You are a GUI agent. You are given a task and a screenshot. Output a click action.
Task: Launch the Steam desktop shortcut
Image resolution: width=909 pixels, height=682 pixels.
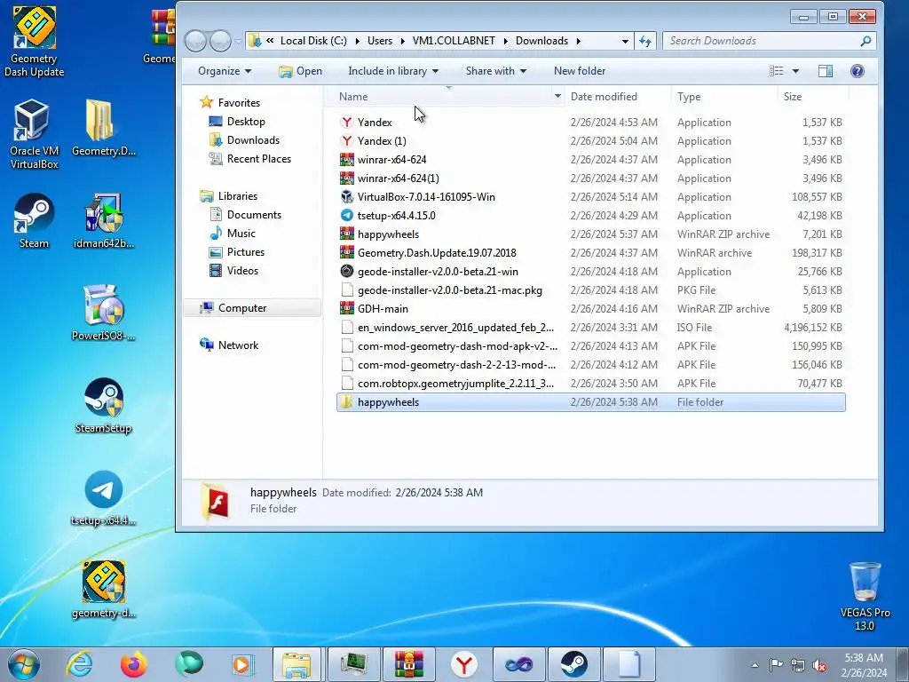[34, 220]
